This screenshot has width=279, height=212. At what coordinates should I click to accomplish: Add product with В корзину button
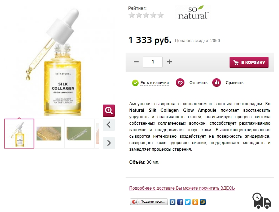pos(249,62)
